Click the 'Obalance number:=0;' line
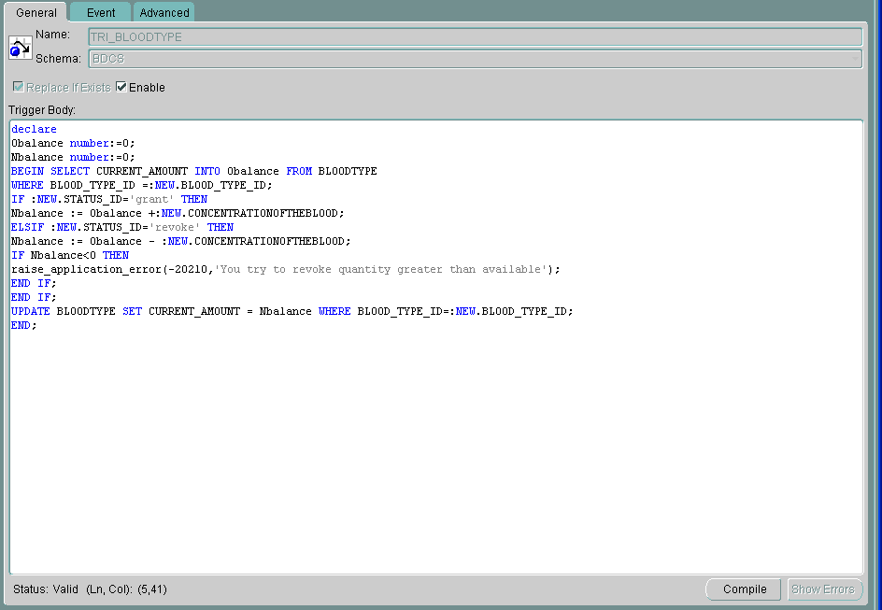882x610 pixels. point(73,143)
